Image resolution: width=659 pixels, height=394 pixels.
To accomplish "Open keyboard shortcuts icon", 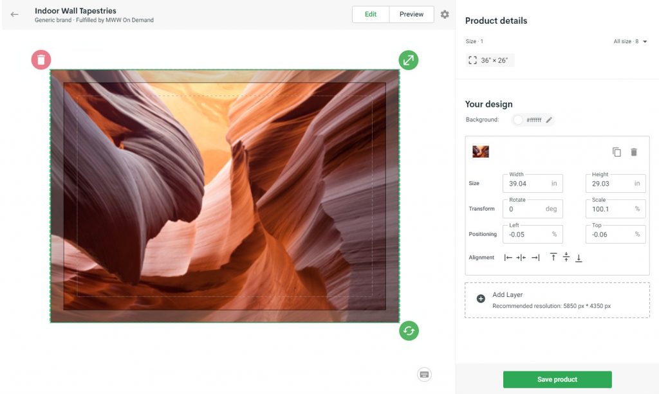I will (x=423, y=375).
